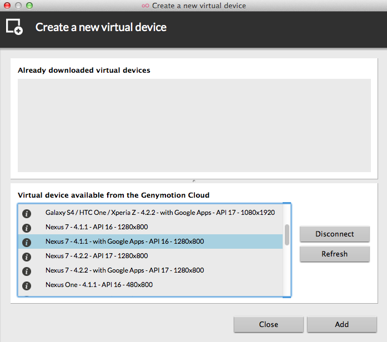Close the window with red button
Viewport: 387px width, 342px height.
[x=7, y=6]
